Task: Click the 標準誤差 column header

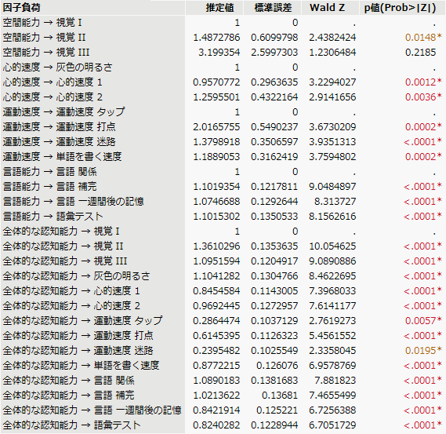Action: [x=273, y=8]
